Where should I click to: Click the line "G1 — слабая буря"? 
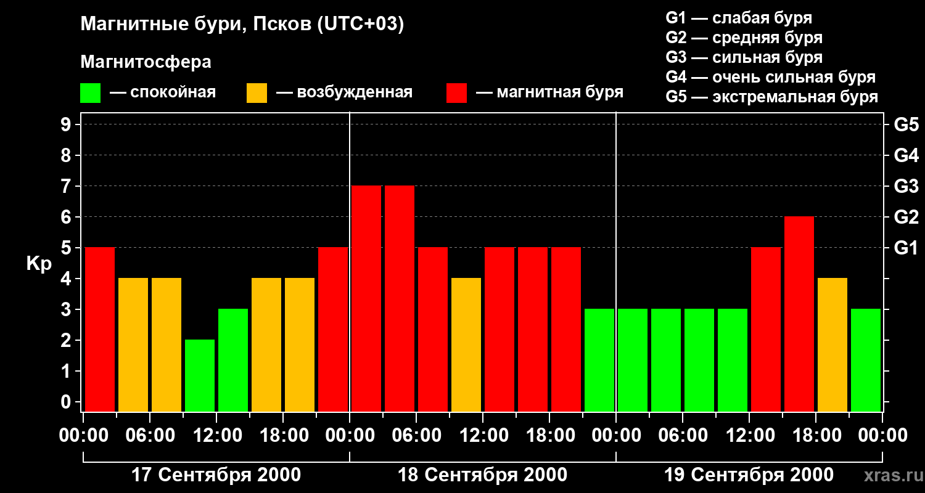739,18
